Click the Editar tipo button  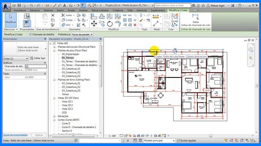pos(38,58)
